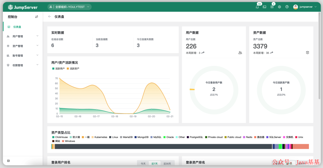This screenshot has width=323, height=168.
Task: Click the 资产管理 assets icon
Action: coord(8,46)
